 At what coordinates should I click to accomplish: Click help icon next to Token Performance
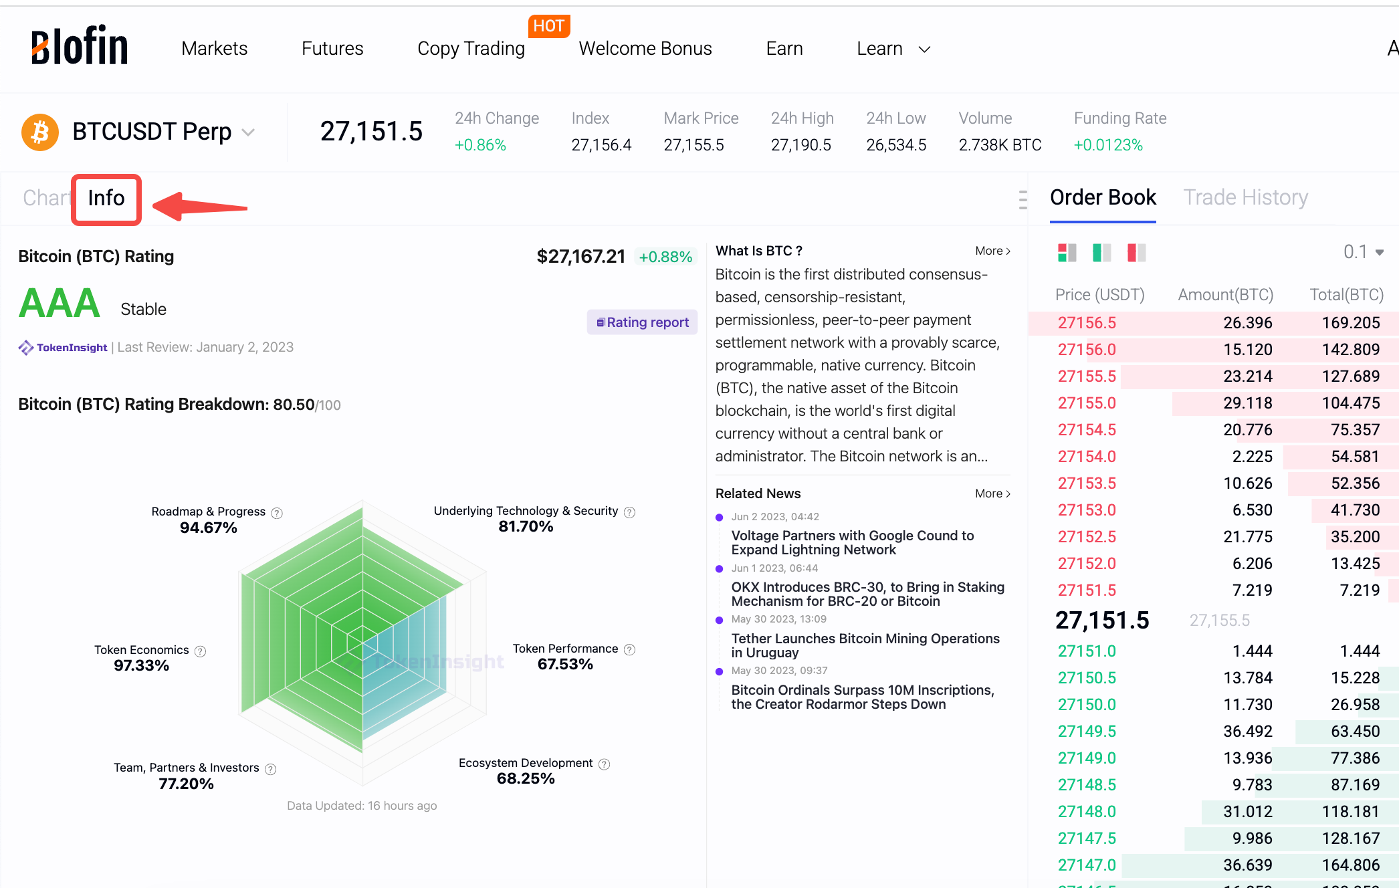point(629,650)
